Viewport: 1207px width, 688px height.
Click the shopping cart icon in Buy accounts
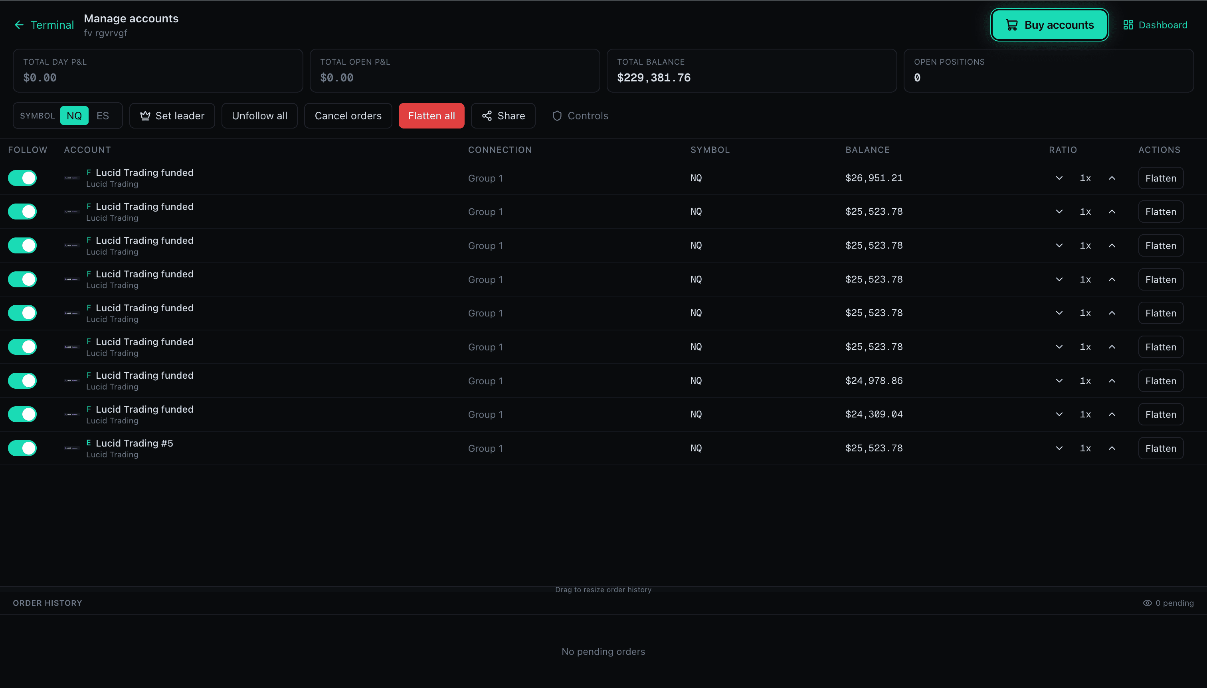[1011, 25]
